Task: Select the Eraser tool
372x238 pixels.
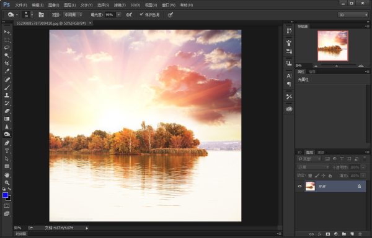Action: tap(7, 111)
